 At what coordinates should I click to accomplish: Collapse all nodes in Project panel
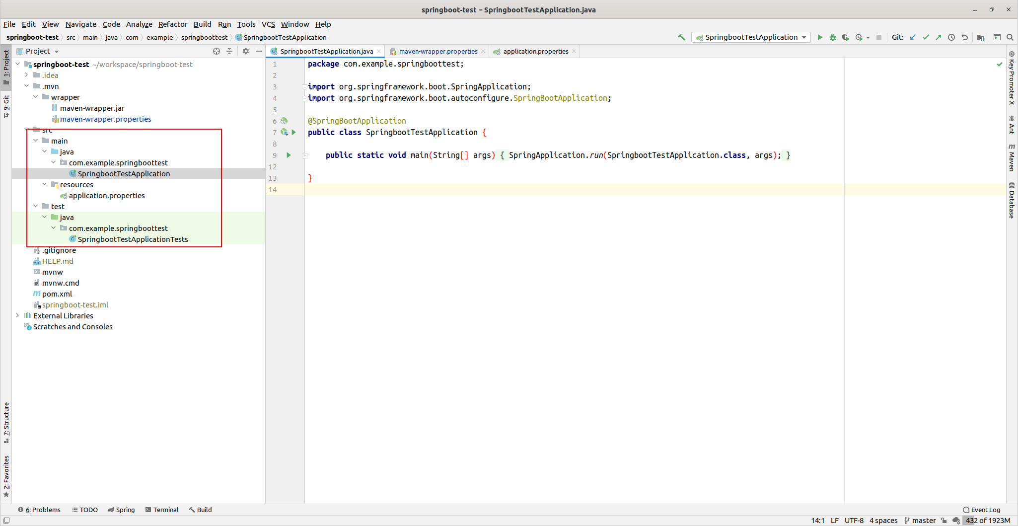(x=229, y=51)
